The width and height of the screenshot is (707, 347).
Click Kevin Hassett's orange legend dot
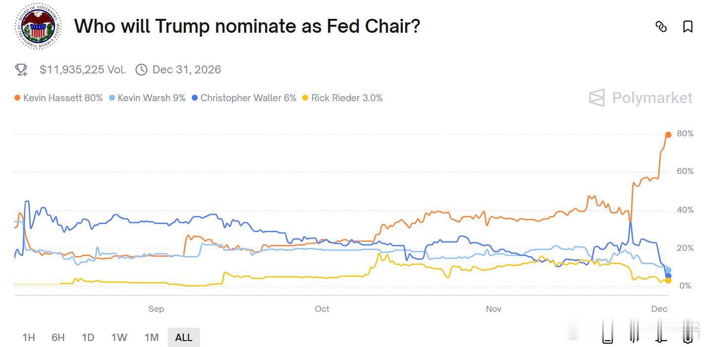coord(17,98)
